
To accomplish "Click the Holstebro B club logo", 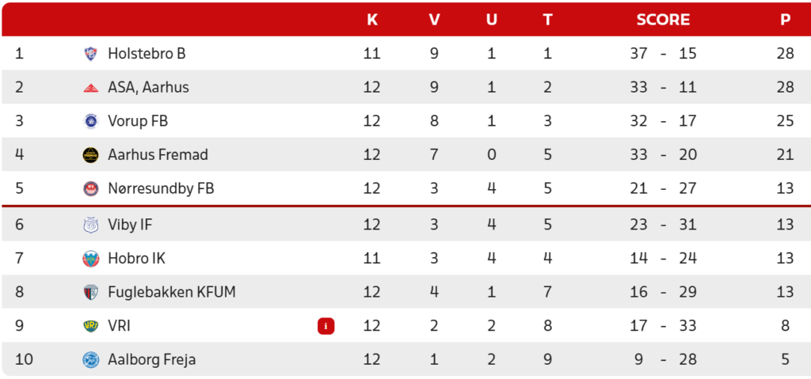I will pyautogui.click(x=90, y=54).
